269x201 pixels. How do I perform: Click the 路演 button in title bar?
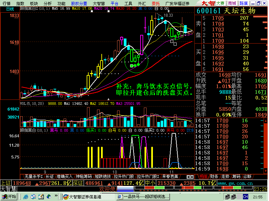[x=244, y=3]
